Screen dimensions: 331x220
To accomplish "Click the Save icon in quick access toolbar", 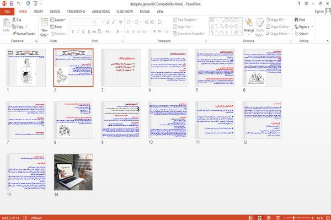I will [x=12, y=4].
